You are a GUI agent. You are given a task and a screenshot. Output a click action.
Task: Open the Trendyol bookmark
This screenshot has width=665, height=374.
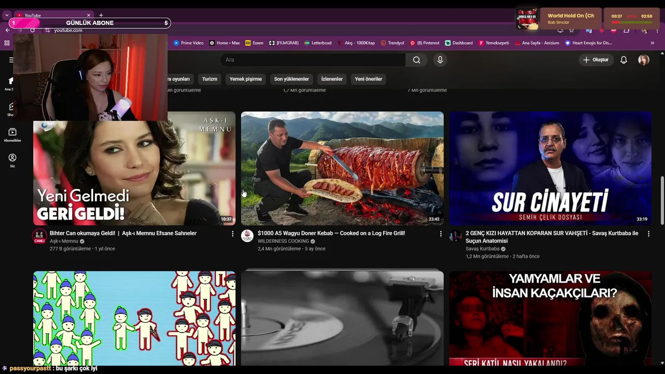tap(392, 43)
